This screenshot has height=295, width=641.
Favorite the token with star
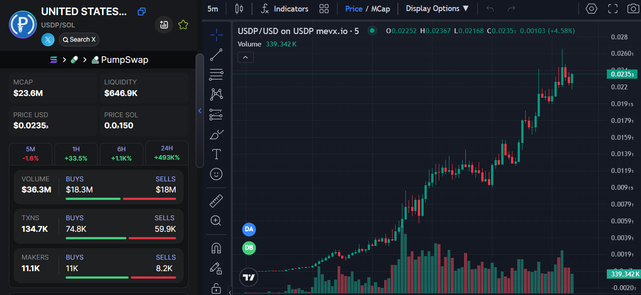183,25
